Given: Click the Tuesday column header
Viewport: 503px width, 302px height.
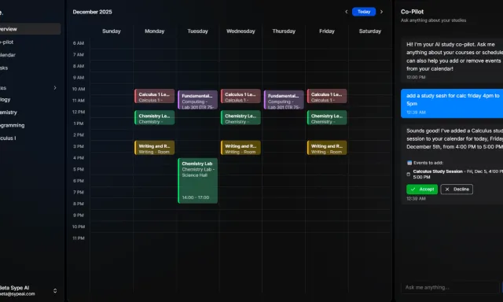Looking at the screenshot, I should pos(197,31).
